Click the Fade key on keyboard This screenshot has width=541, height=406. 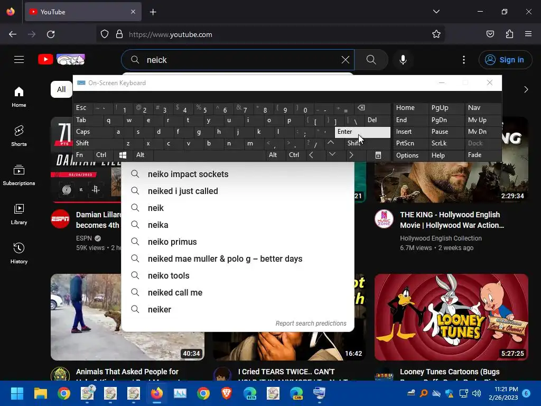483,155
